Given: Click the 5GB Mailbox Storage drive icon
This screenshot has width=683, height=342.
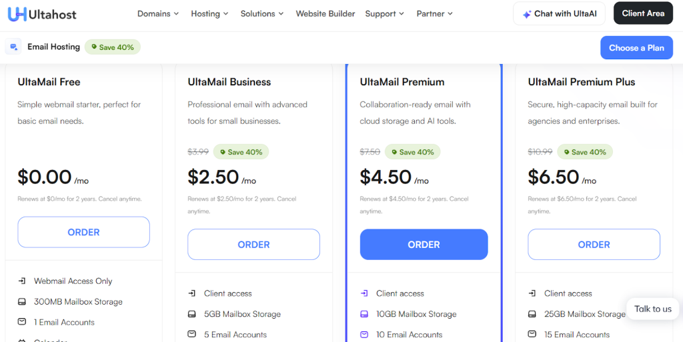Looking at the screenshot, I should [191, 314].
